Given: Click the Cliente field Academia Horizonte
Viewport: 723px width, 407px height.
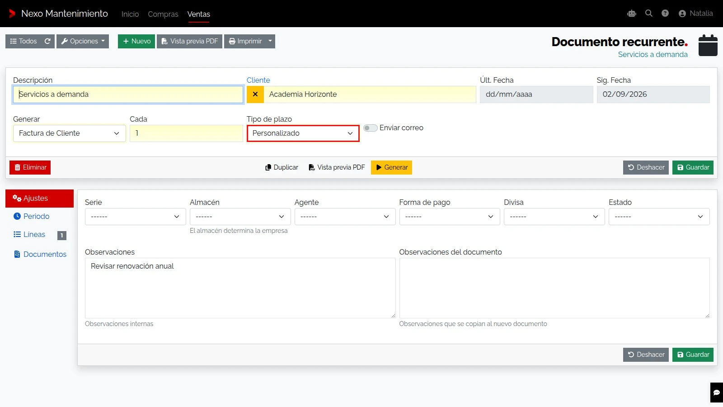Looking at the screenshot, I should coord(370,95).
